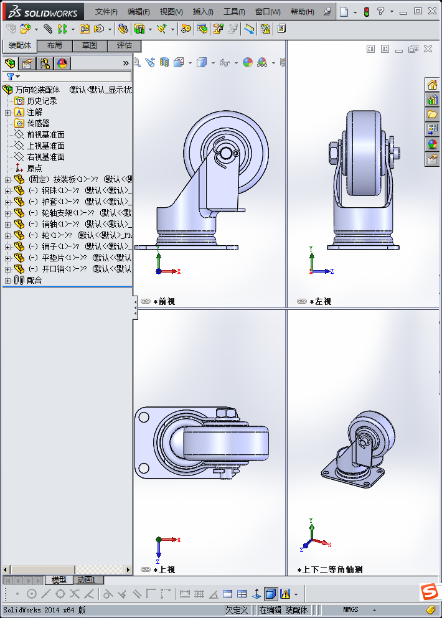Open the 插入(I) menu
The image size is (442, 618).
(203, 12)
